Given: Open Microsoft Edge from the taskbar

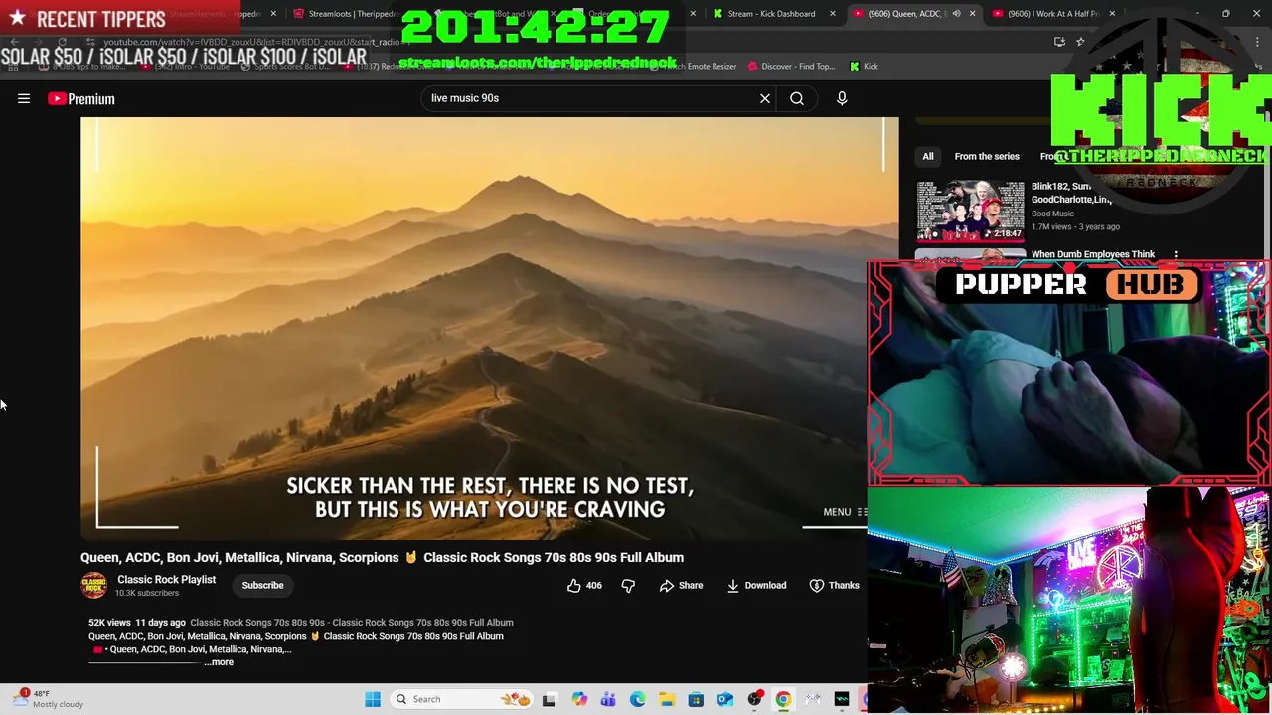Looking at the screenshot, I should point(638,699).
